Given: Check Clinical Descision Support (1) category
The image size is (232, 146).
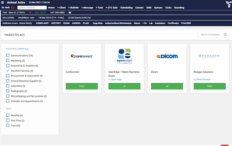Looking at the screenshot, I should 8,81.
